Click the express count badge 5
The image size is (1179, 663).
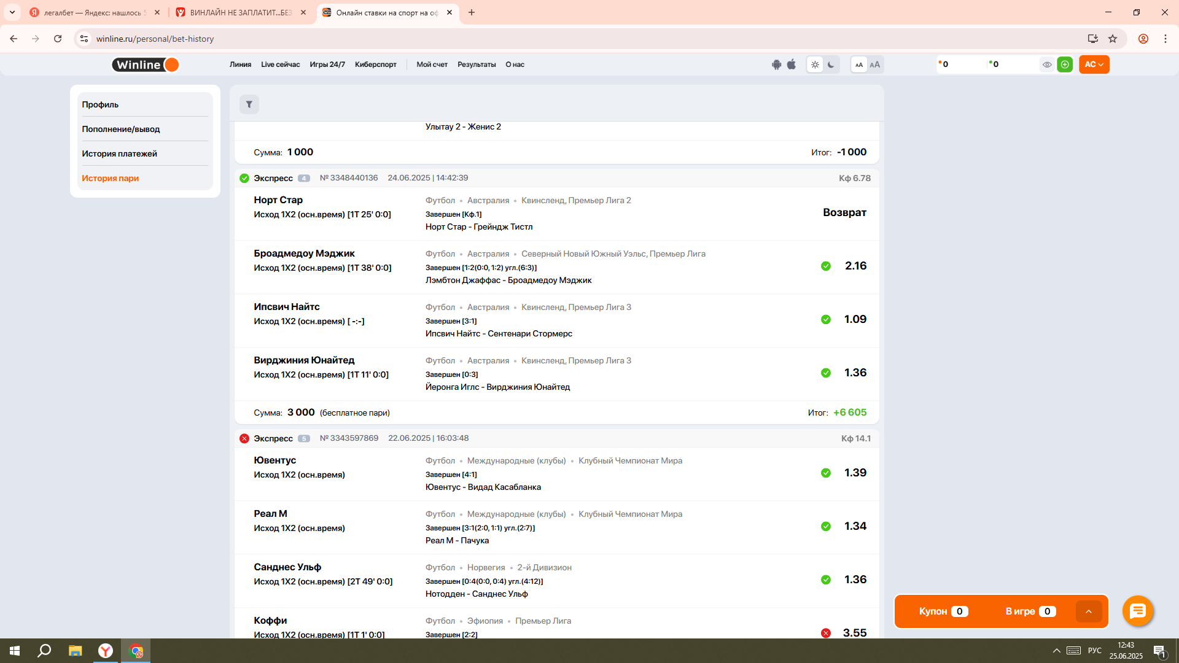coord(304,438)
